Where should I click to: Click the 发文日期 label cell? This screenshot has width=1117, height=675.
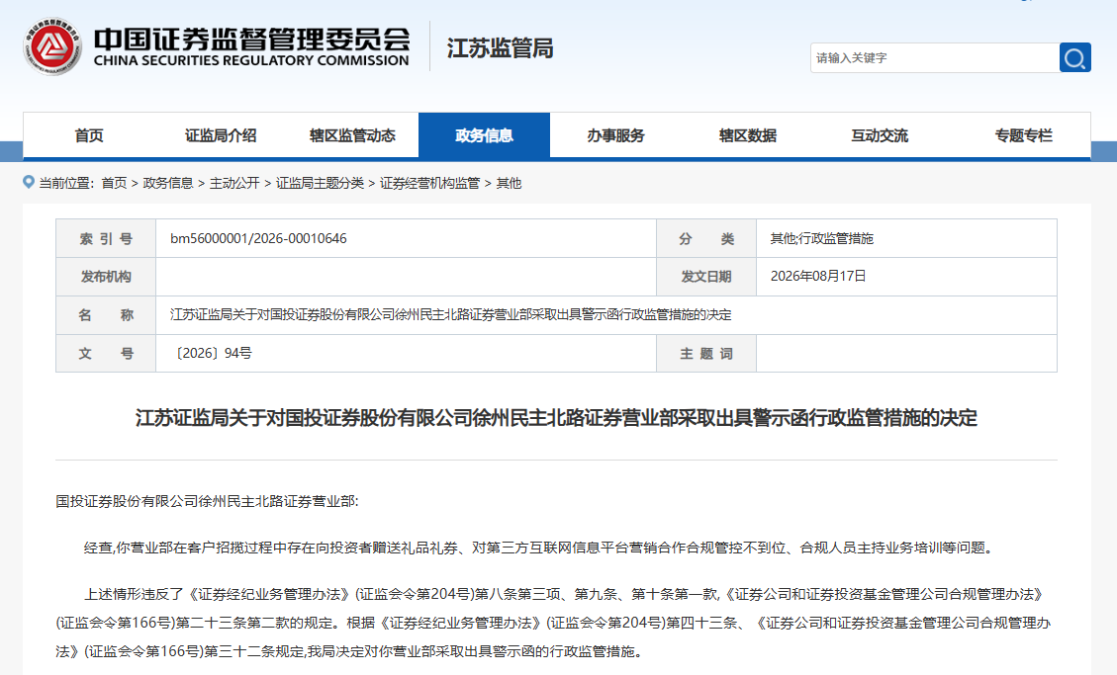[706, 277]
